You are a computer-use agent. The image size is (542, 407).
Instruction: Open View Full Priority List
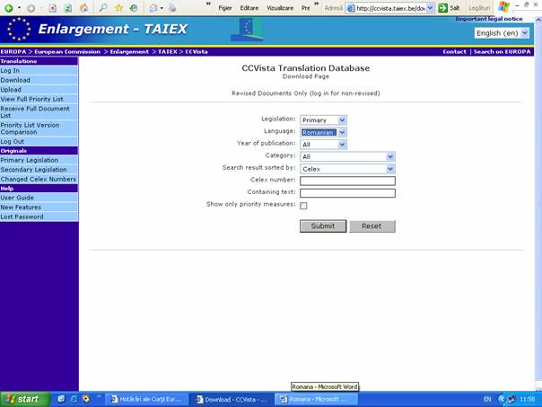coord(39,99)
